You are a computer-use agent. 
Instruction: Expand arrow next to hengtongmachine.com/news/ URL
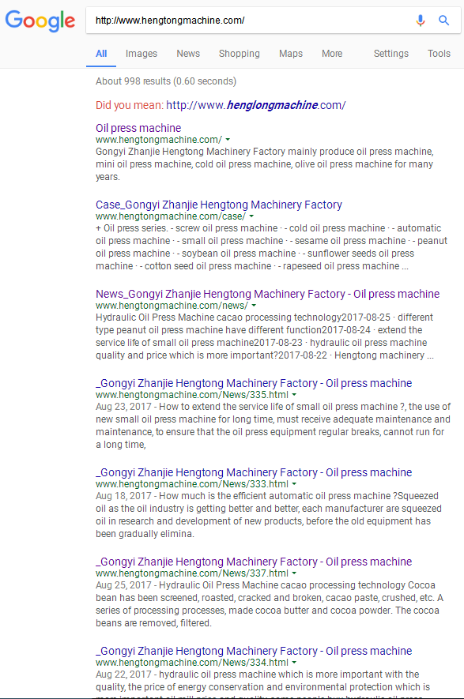tap(254, 306)
